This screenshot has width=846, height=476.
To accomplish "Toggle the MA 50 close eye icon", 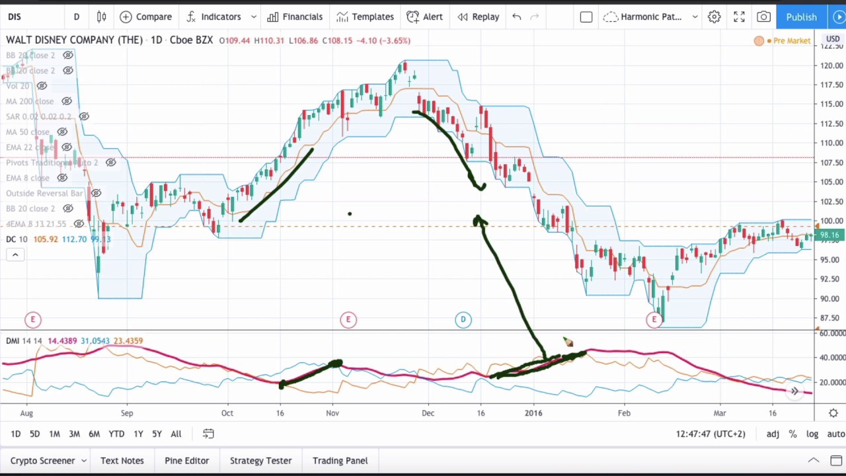I will pos(62,132).
